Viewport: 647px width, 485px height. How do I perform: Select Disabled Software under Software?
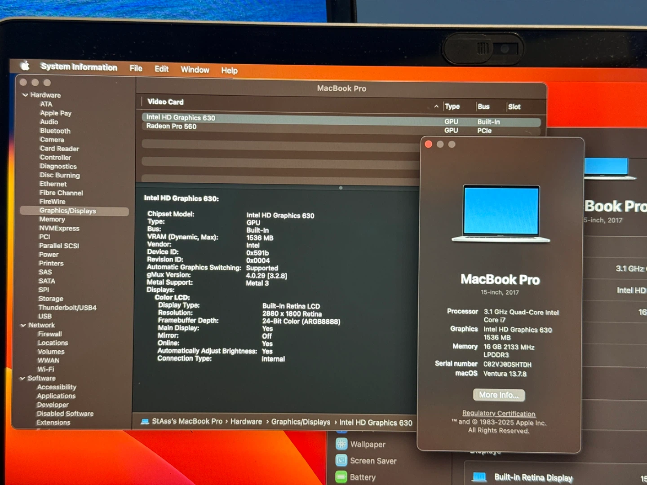pyautogui.click(x=65, y=414)
